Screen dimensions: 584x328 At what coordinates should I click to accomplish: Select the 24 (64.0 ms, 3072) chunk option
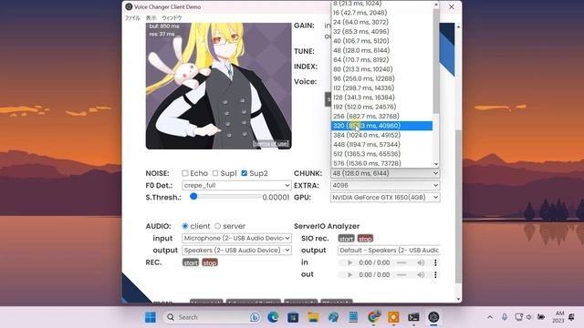(381, 22)
